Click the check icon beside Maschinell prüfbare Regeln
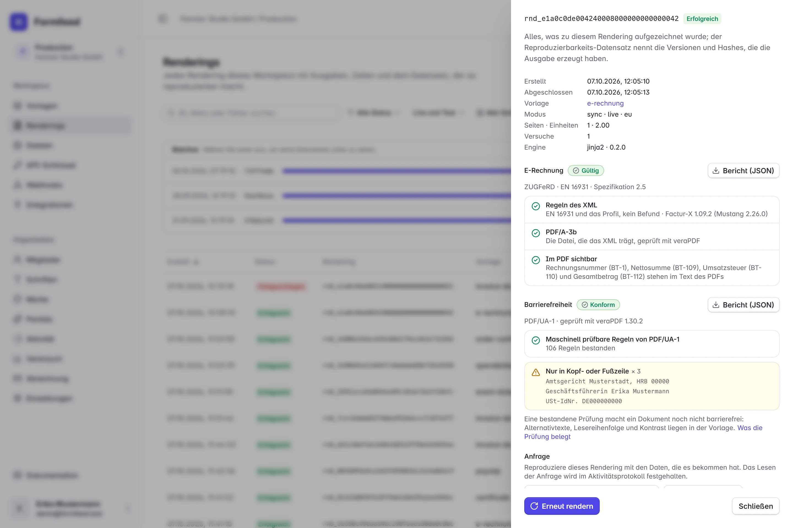 pyautogui.click(x=536, y=340)
